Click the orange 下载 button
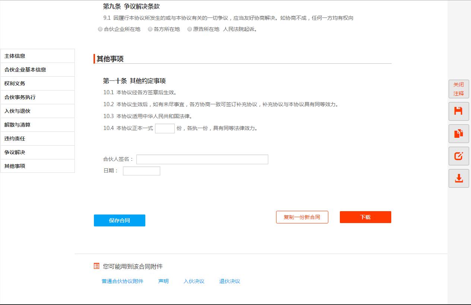Image resolution: width=471 pixels, height=305 pixels. [x=365, y=217]
